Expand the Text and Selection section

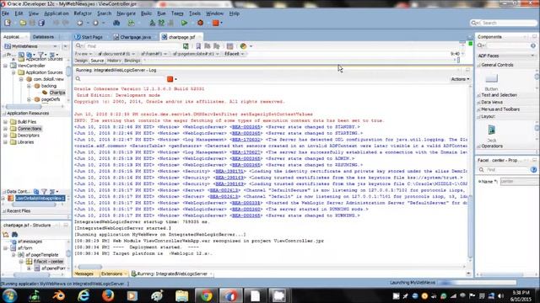pos(478,95)
